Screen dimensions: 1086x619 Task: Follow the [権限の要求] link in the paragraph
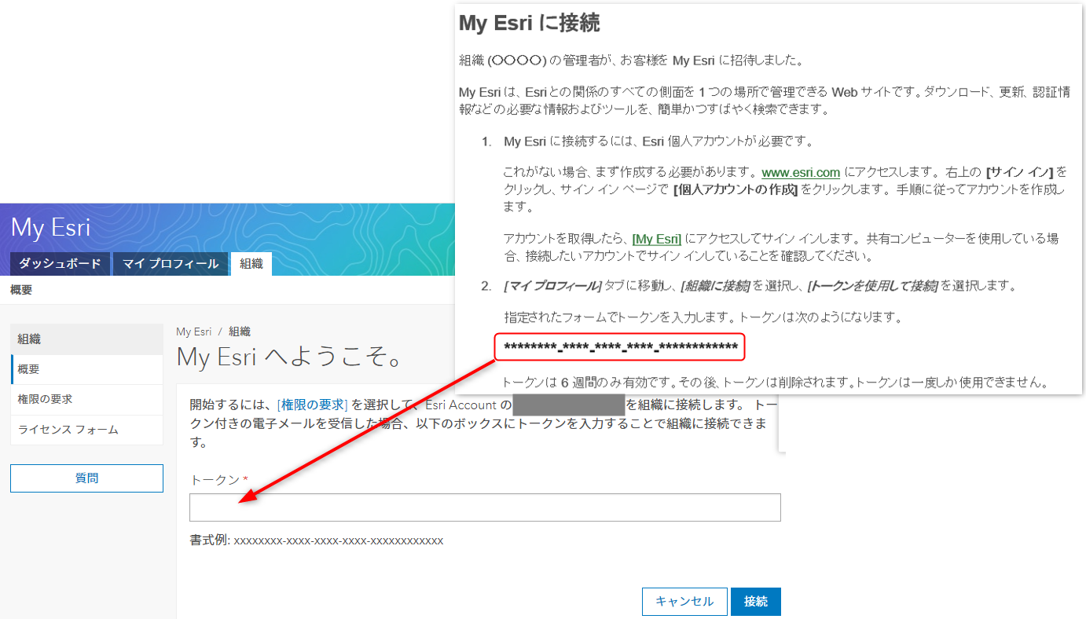[312, 405]
